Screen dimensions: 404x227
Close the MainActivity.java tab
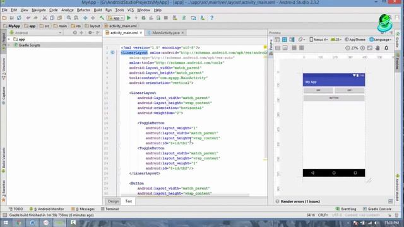click(x=182, y=33)
